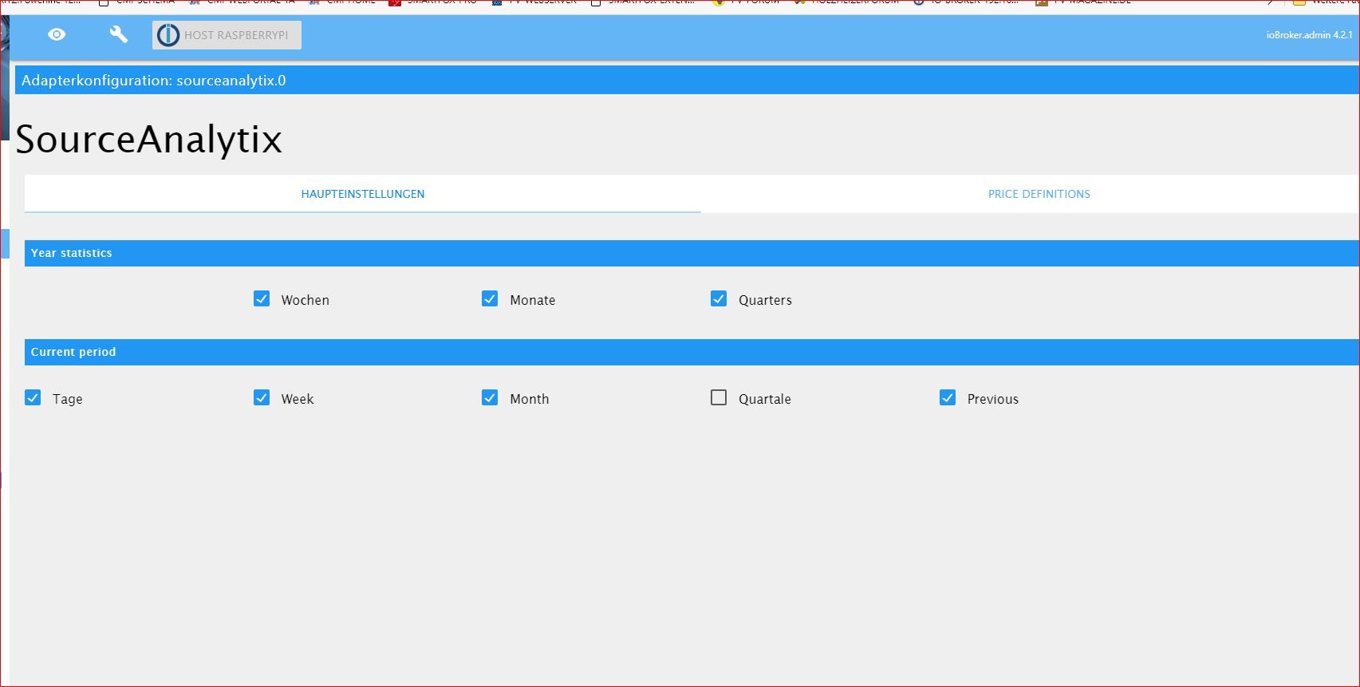Uncheck the Quarters checkbox
The image size is (1360, 687).
tap(719, 298)
